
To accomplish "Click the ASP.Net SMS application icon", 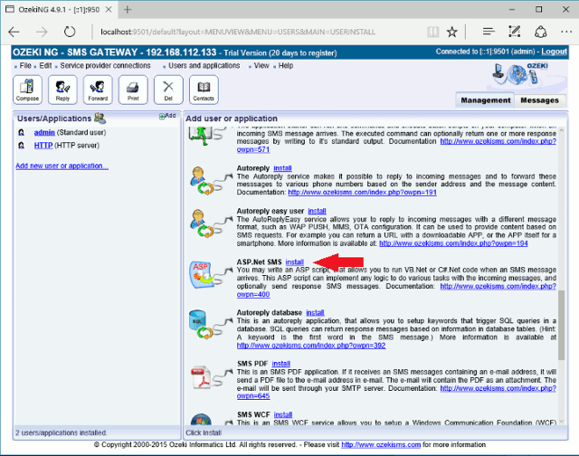I will [204, 275].
